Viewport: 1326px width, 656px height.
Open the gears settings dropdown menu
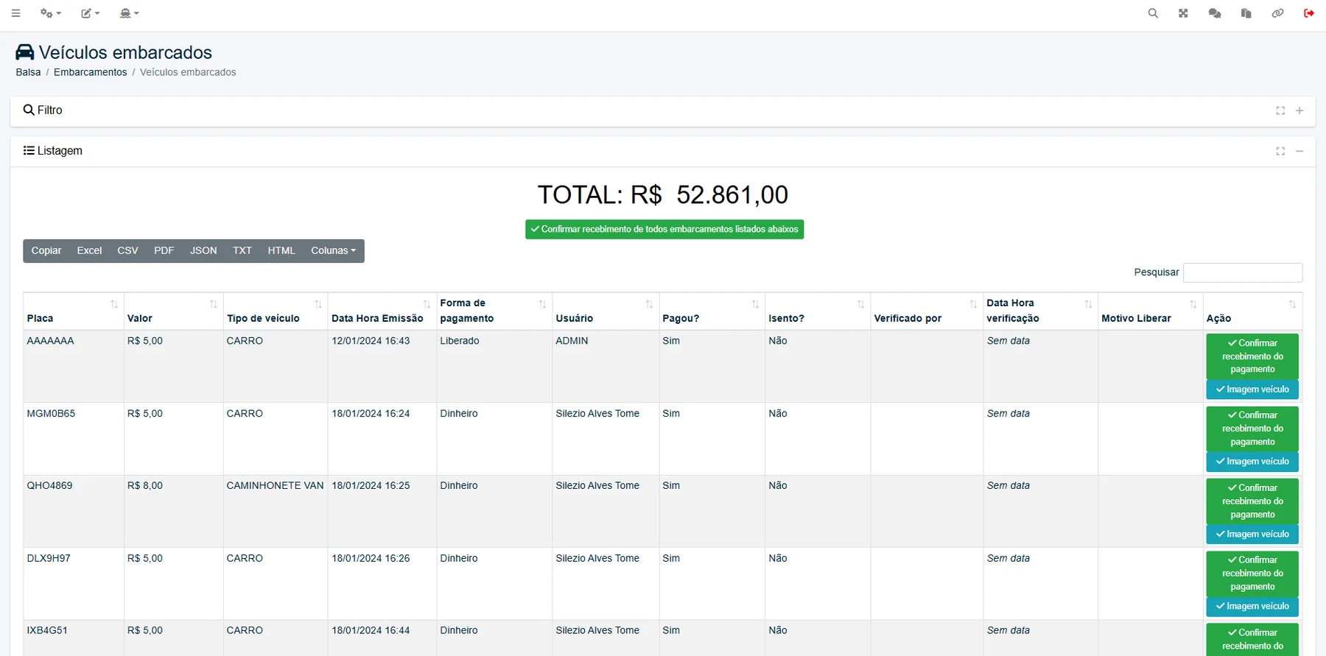click(x=51, y=13)
